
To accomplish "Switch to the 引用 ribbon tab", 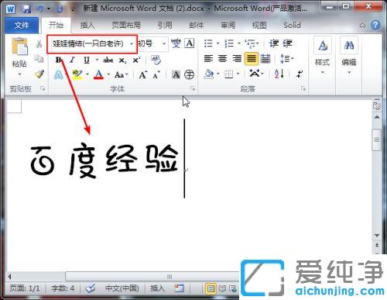I will click(x=165, y=26).
